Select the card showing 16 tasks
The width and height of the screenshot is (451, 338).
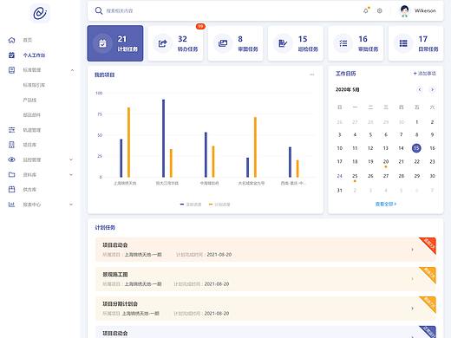(356, 43)
